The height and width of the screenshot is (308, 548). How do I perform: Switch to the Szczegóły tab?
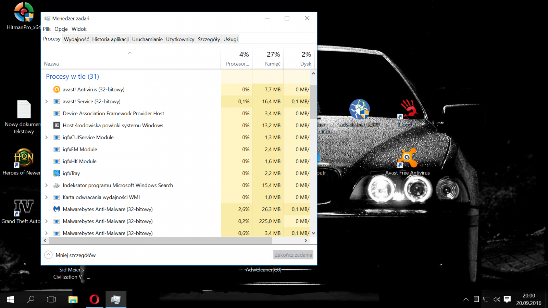pyautogui.click(x=209, y=39)
